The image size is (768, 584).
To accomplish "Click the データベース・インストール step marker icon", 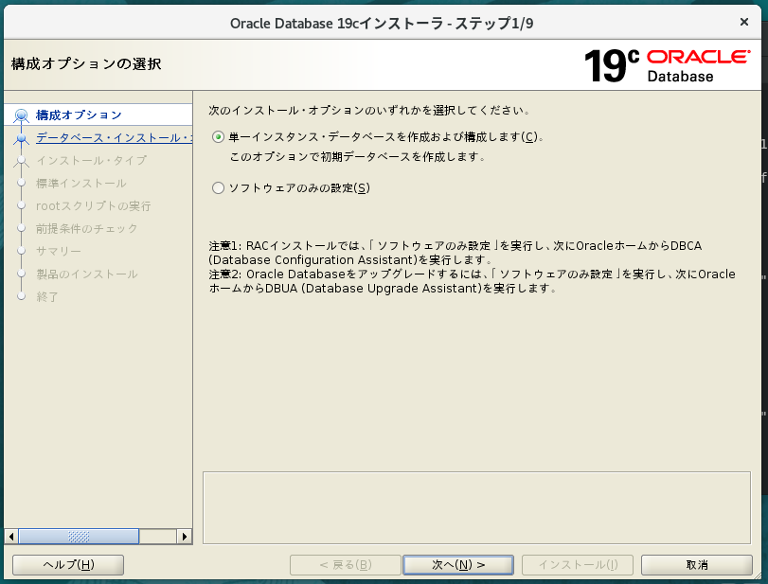I will pos(21,139).
